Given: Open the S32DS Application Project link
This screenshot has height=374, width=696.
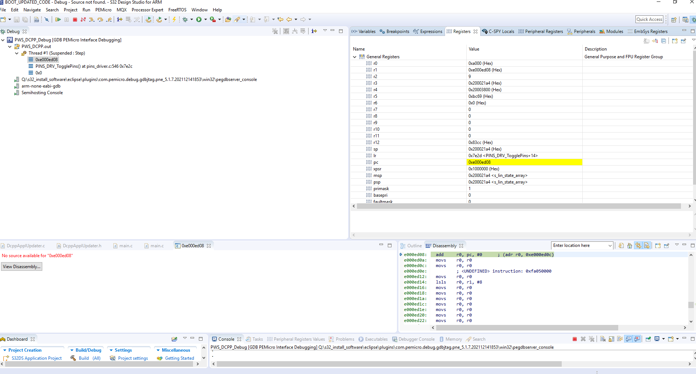Looking at the screenshot, I should 36,358.
